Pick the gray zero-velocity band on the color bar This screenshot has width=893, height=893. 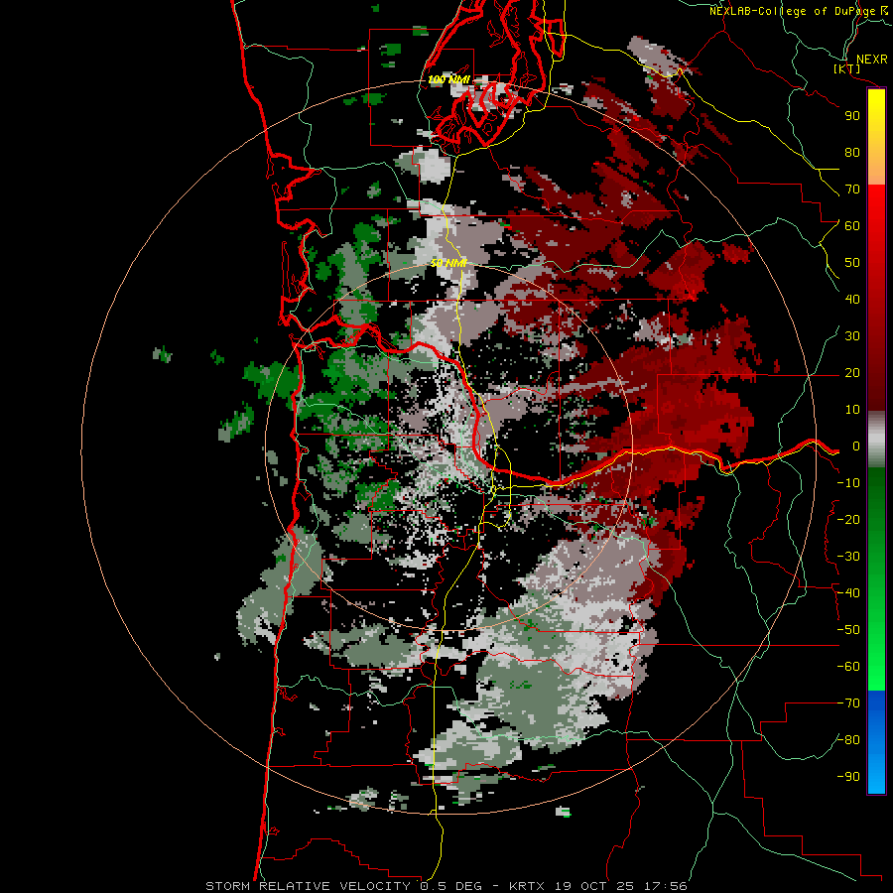876,440
